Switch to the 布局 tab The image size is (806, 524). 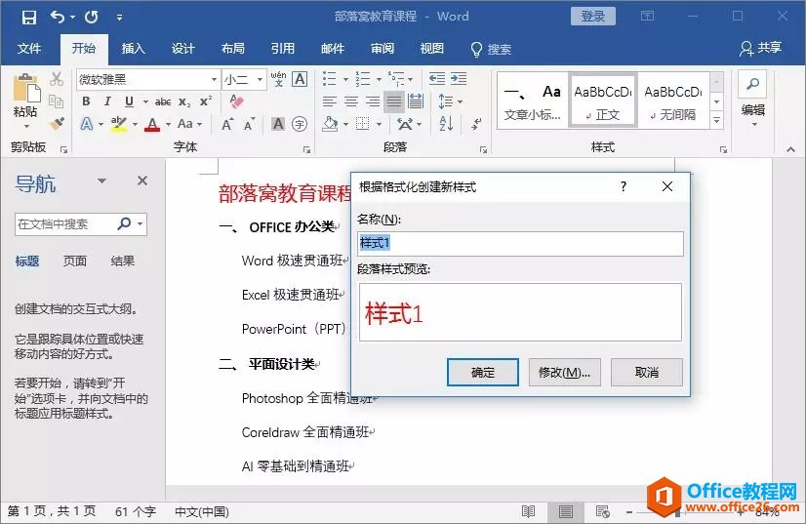point(233,49)
